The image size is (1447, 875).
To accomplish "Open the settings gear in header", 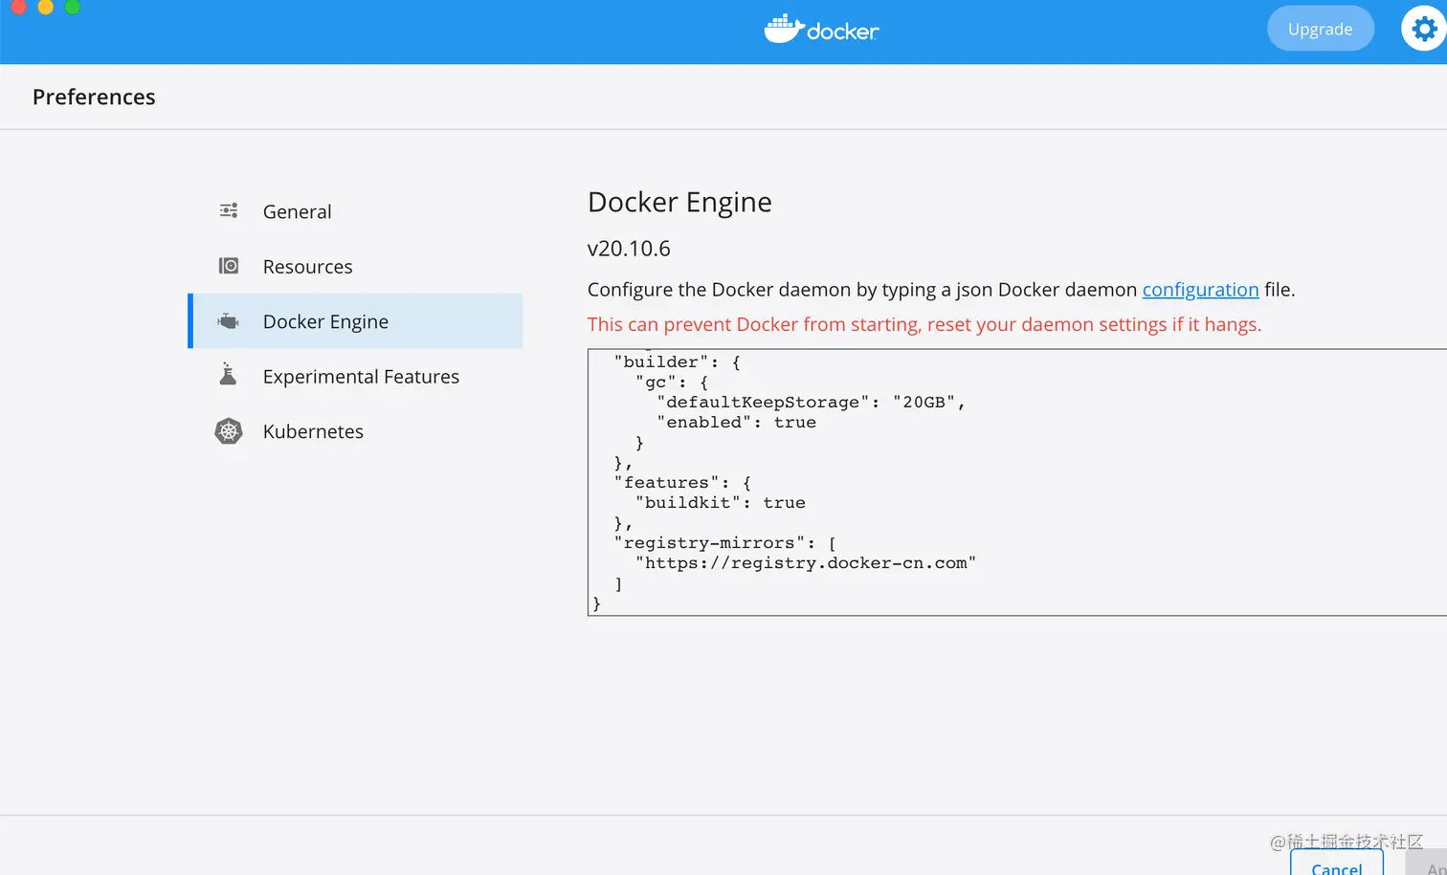I will 1424,29.
